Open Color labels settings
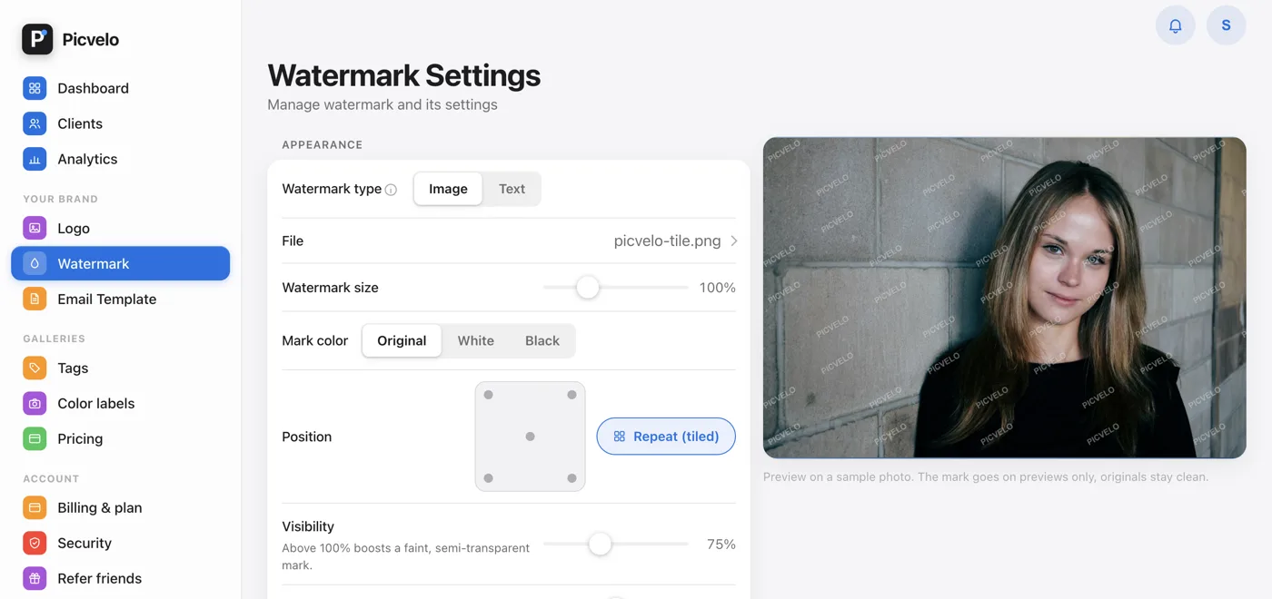Screen dimensions: 1272x599 tap(120, 403)
